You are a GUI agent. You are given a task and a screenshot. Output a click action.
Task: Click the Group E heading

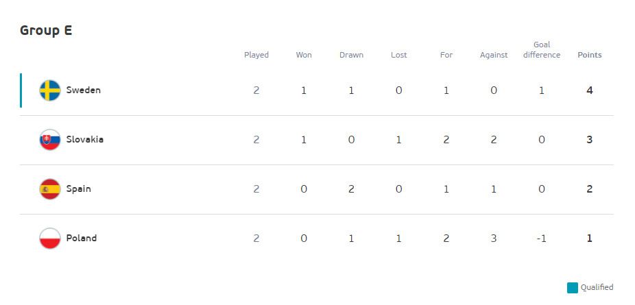[x=46, y=30]
